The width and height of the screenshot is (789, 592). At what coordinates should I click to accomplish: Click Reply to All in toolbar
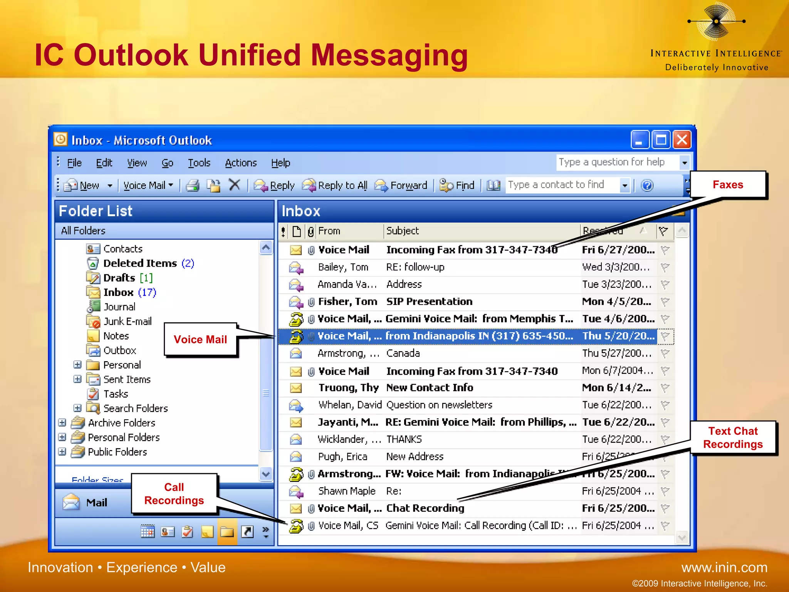[x=334, y=185]
